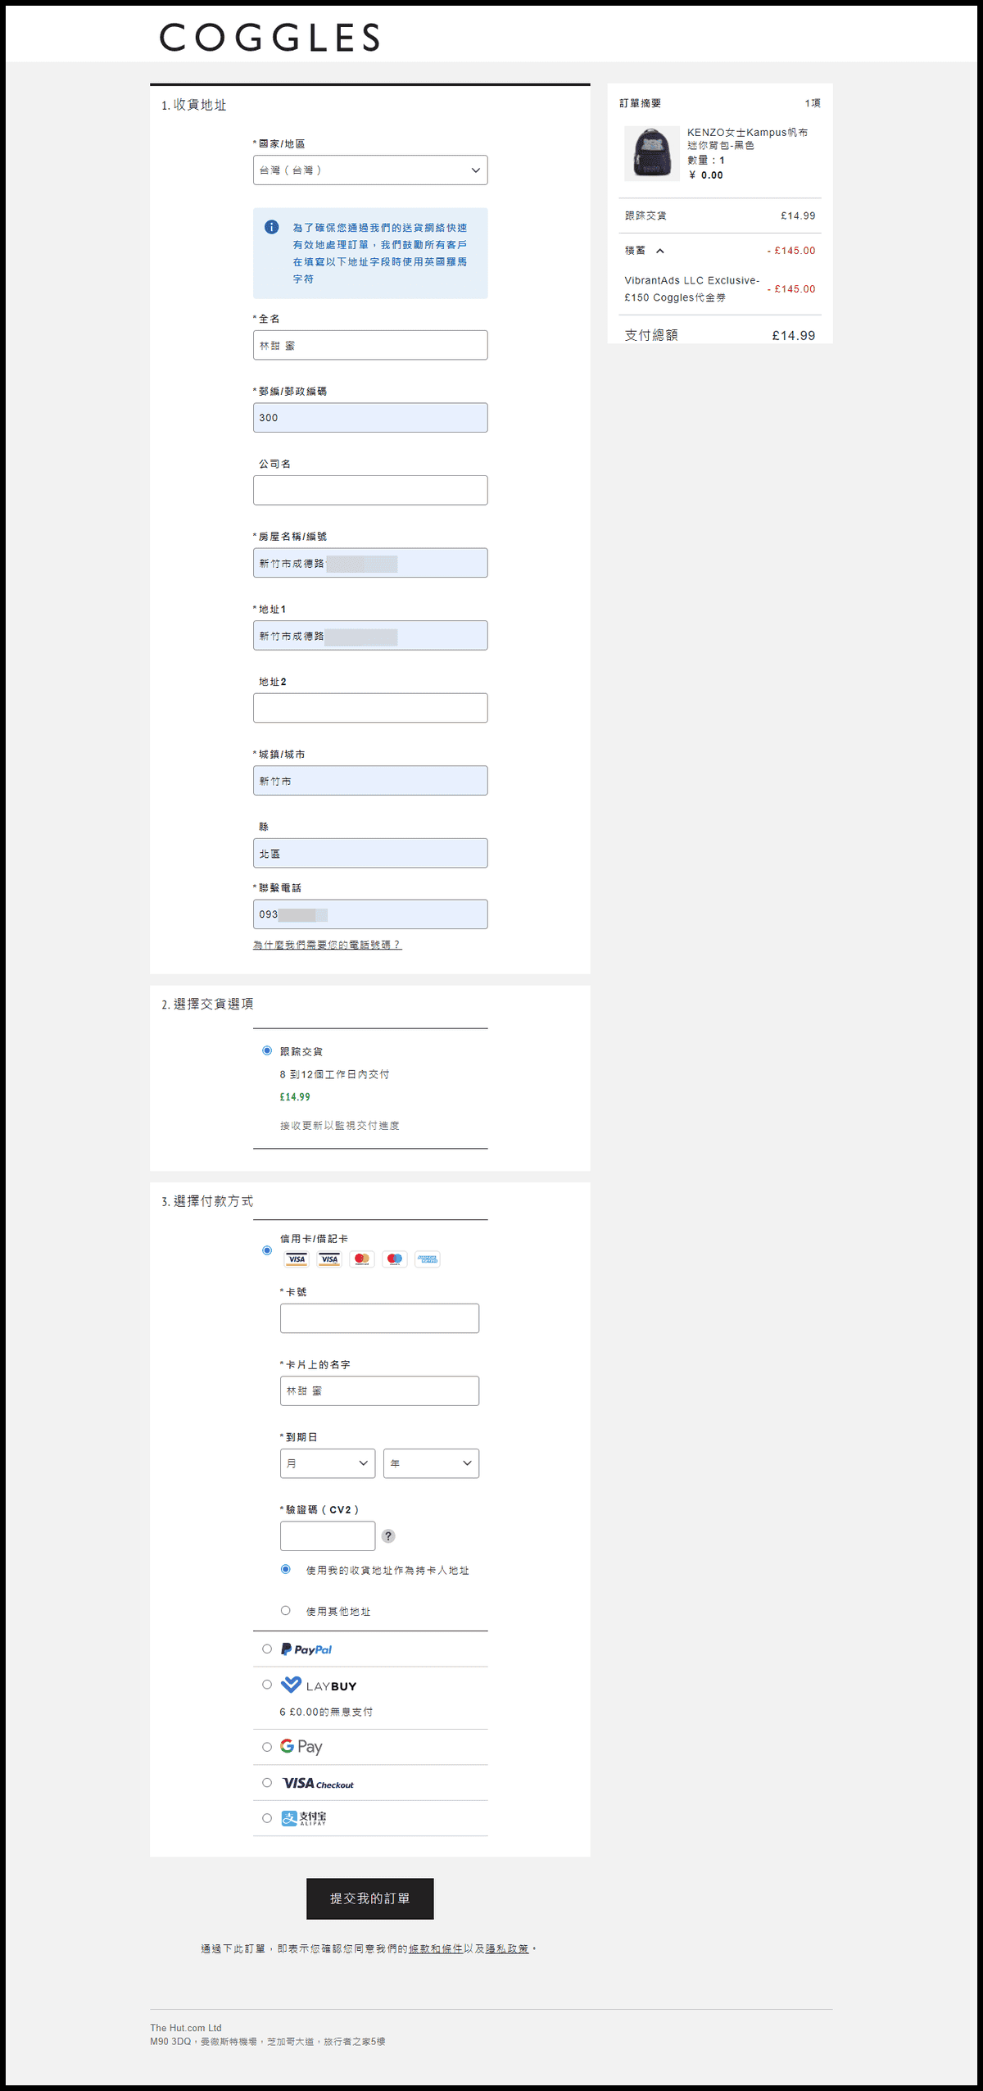This screenshot has width=983, height=2091.
Task: Click the KENZO backpack product thumbnail
Action: coord(652,153)
